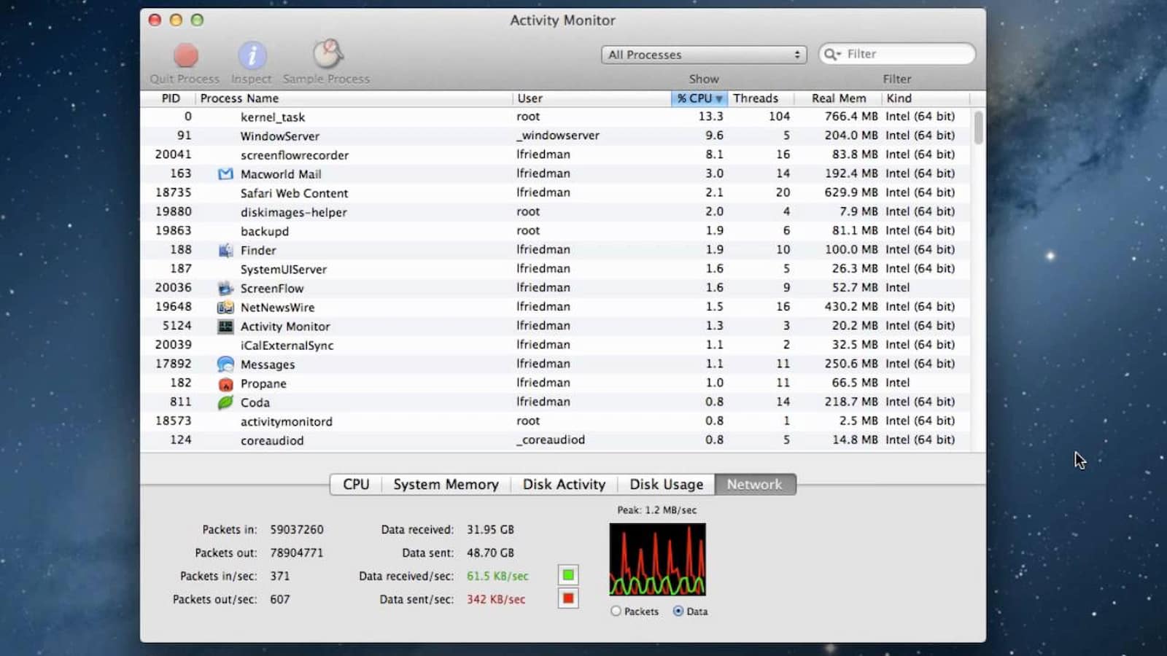This screenshot has width=1167, height=656.
Task: Click the green data received color swatch
Action: (568, 575)
